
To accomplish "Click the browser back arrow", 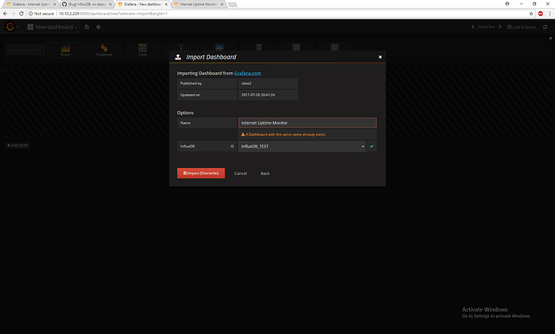I will 5,14.
